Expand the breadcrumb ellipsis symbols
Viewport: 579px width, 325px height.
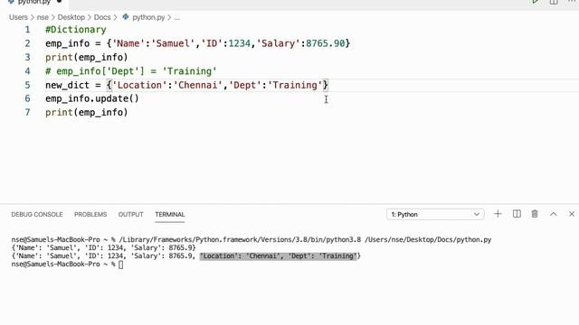177,18
